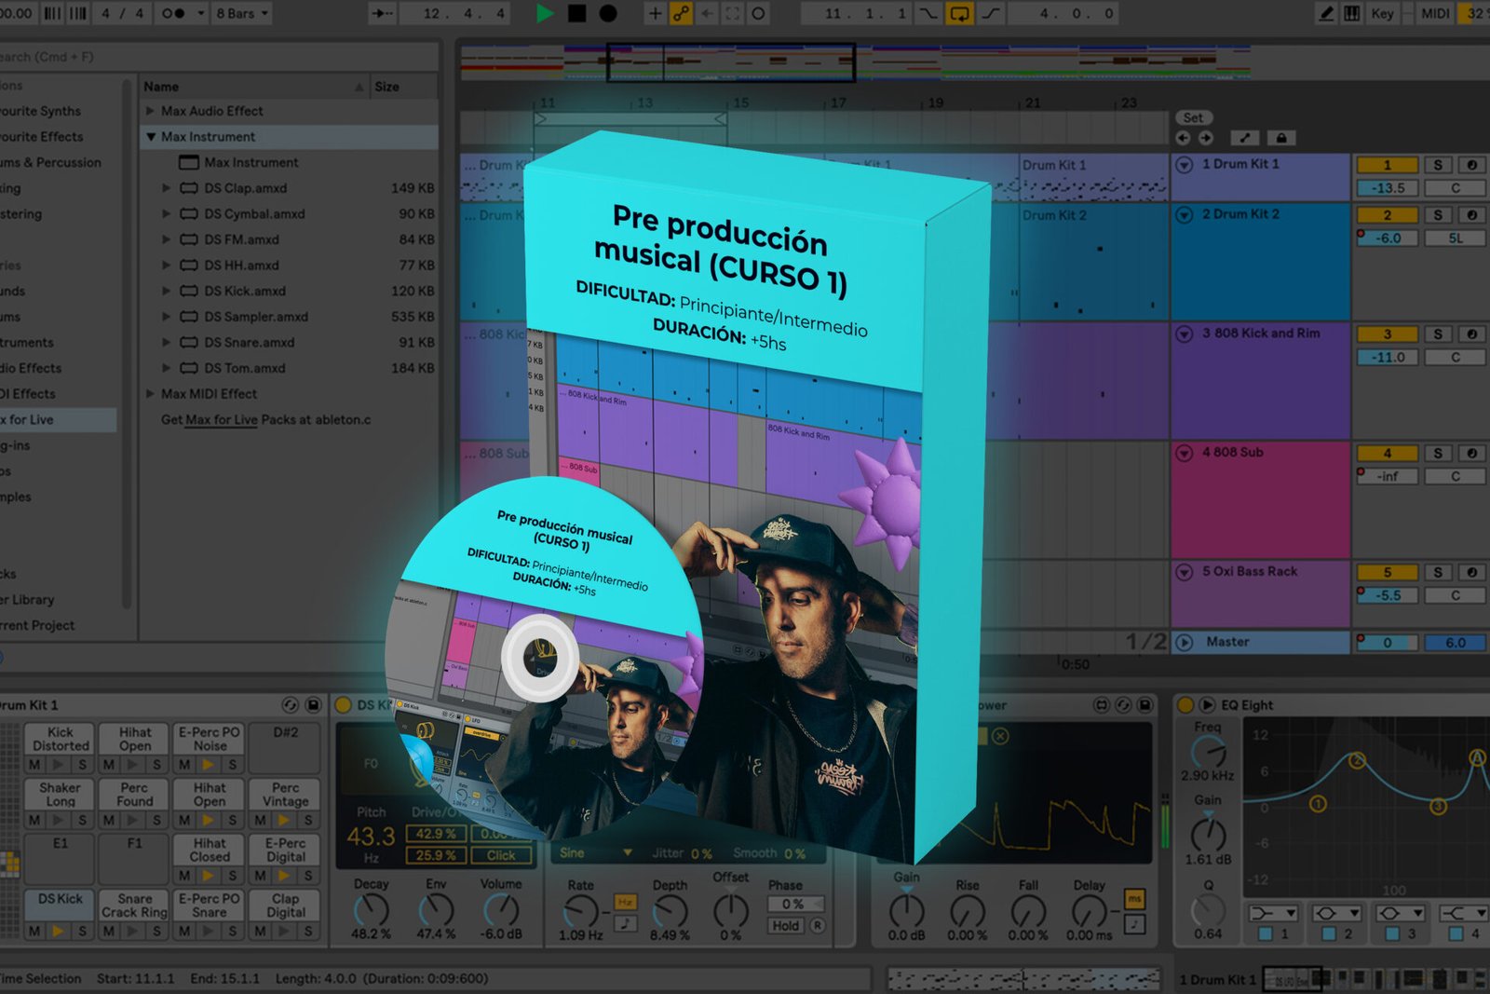Open the 8 Bars quantization dropdown

(242, 13)
